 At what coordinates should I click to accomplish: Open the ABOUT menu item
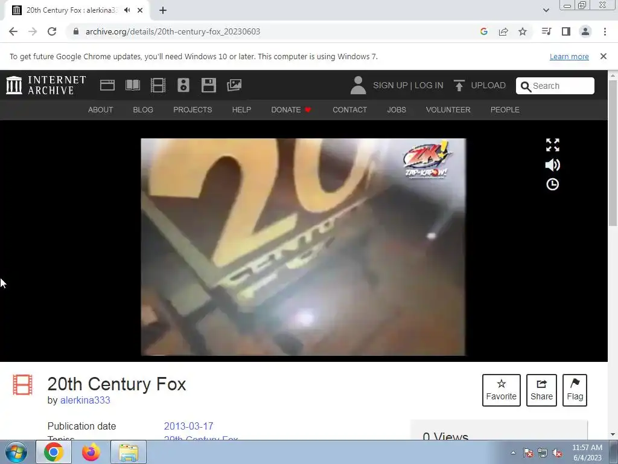pyautogui.click(x=101, y=110)
